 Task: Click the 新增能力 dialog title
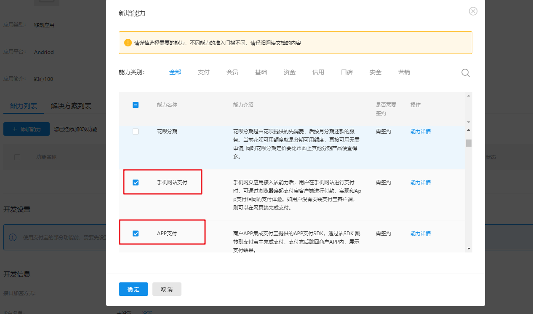(132, 13)
